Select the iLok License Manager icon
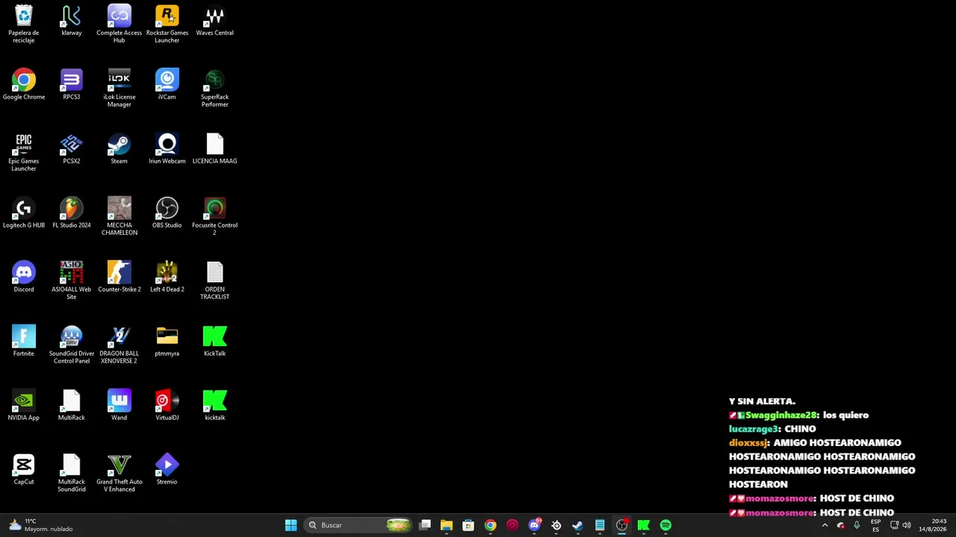The width and height of the screenshot is (956, 537). coord(119,89)
